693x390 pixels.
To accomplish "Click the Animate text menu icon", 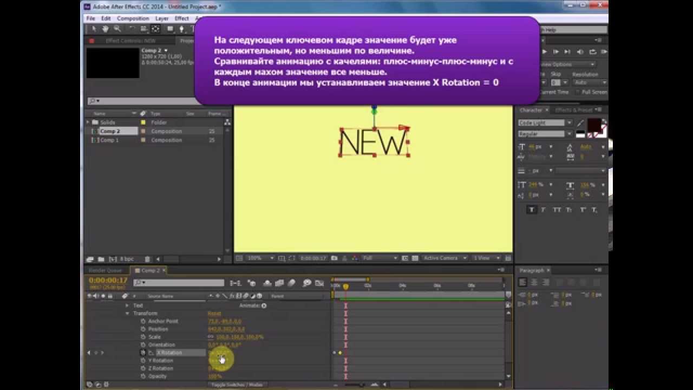I will [x=264, y=305].
